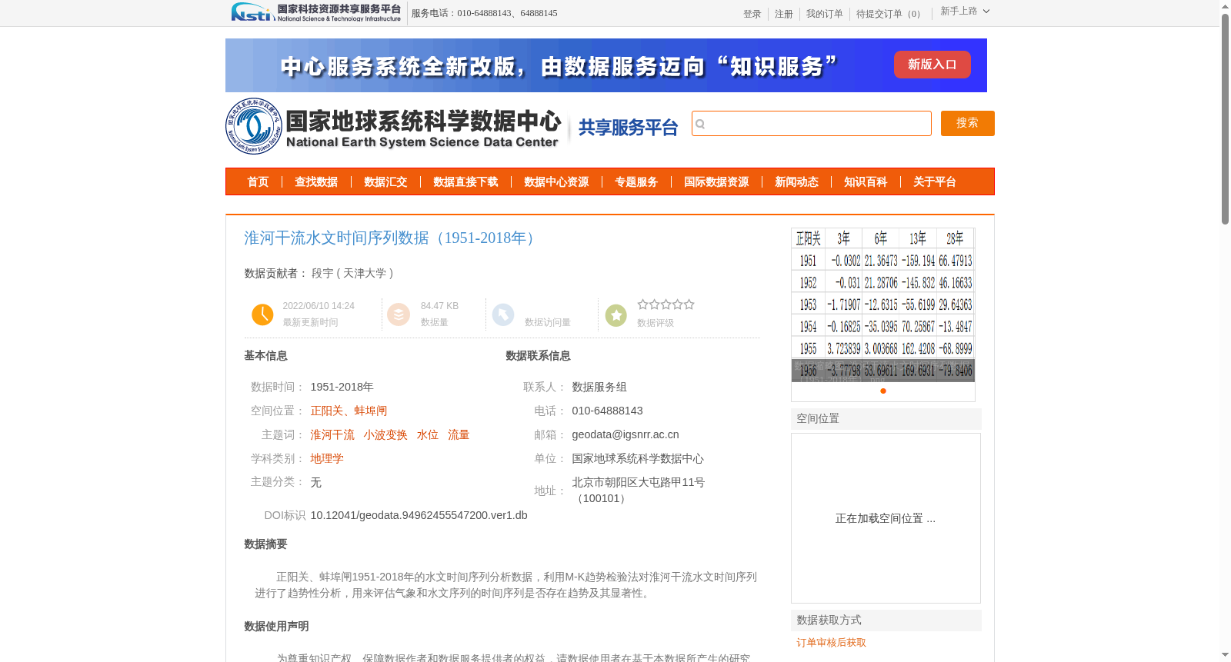Click the contributor text 段宇 ( 天津大学 )

(x=352, y=274)
